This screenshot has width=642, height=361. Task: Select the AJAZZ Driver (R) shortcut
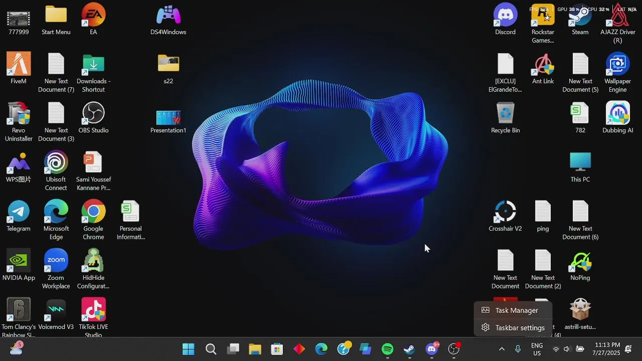click(x=618, y=24)
